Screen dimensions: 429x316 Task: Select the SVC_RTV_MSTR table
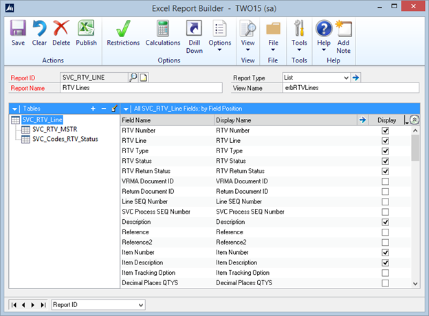tap(55, 129)
